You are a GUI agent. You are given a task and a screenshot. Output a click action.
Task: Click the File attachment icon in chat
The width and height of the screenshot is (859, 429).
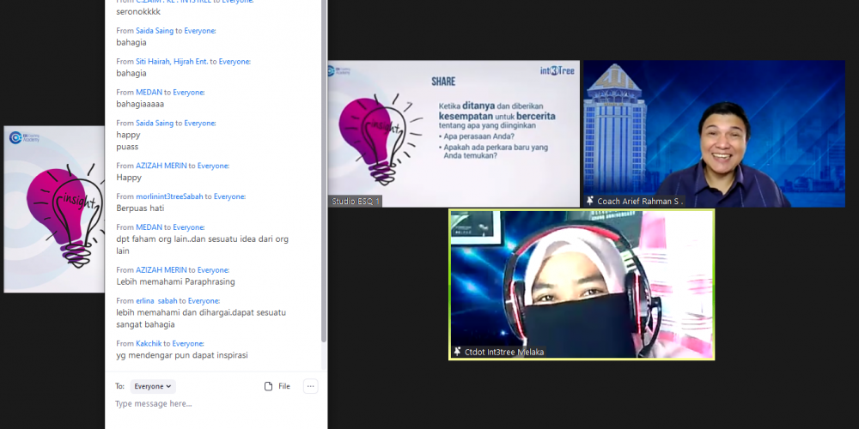pos(269,386)
